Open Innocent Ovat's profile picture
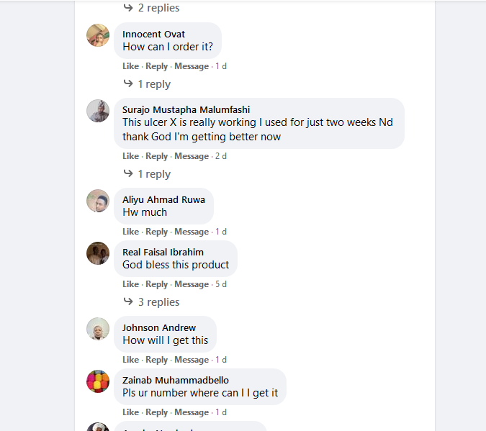Image resolution: width=486 pixels, height=431 pixels. click(98, 35)
